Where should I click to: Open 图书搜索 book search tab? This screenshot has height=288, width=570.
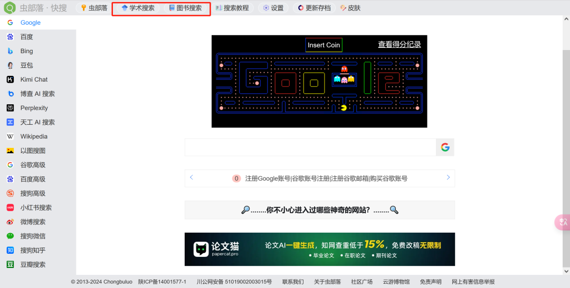[185, 8]
